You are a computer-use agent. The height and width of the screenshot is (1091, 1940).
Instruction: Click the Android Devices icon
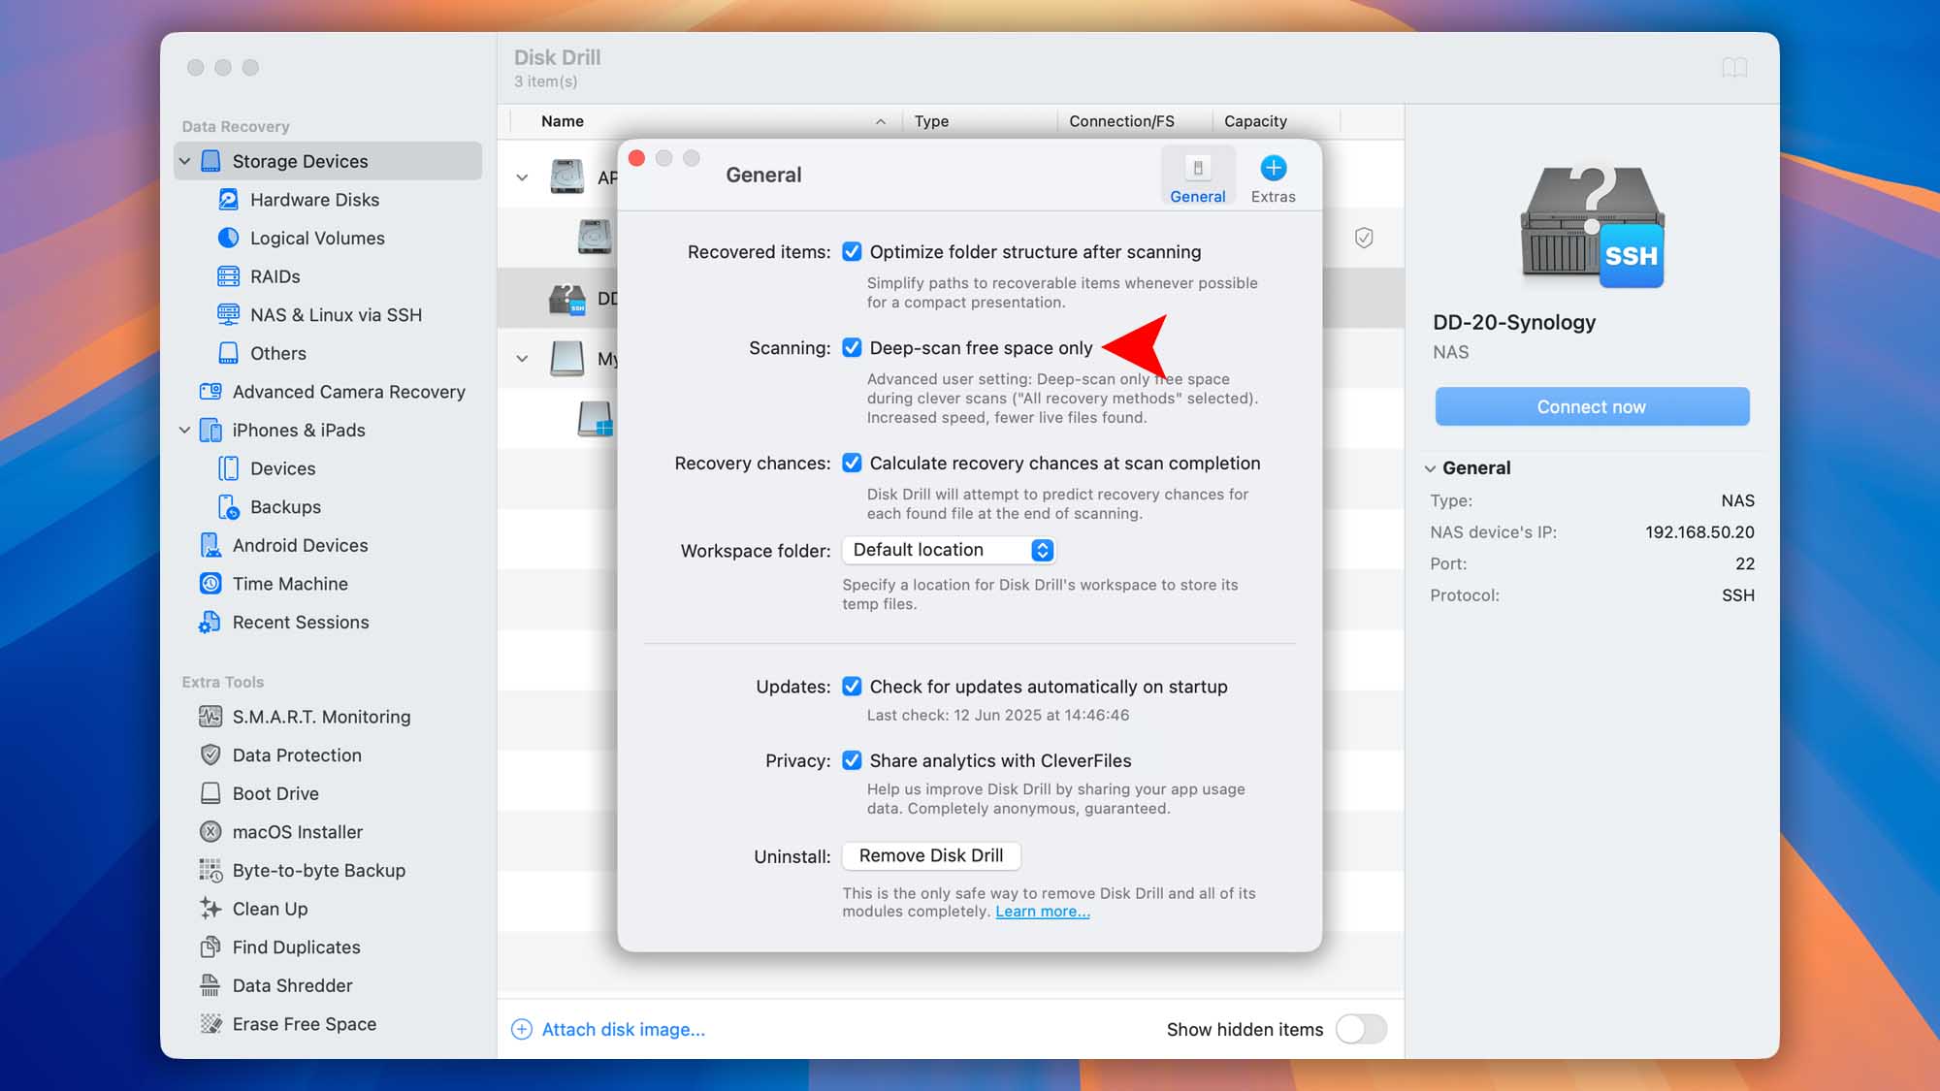coord(210,545)
